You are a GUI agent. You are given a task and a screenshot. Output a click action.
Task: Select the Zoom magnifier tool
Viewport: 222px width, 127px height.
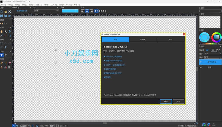tap(6, 31)
